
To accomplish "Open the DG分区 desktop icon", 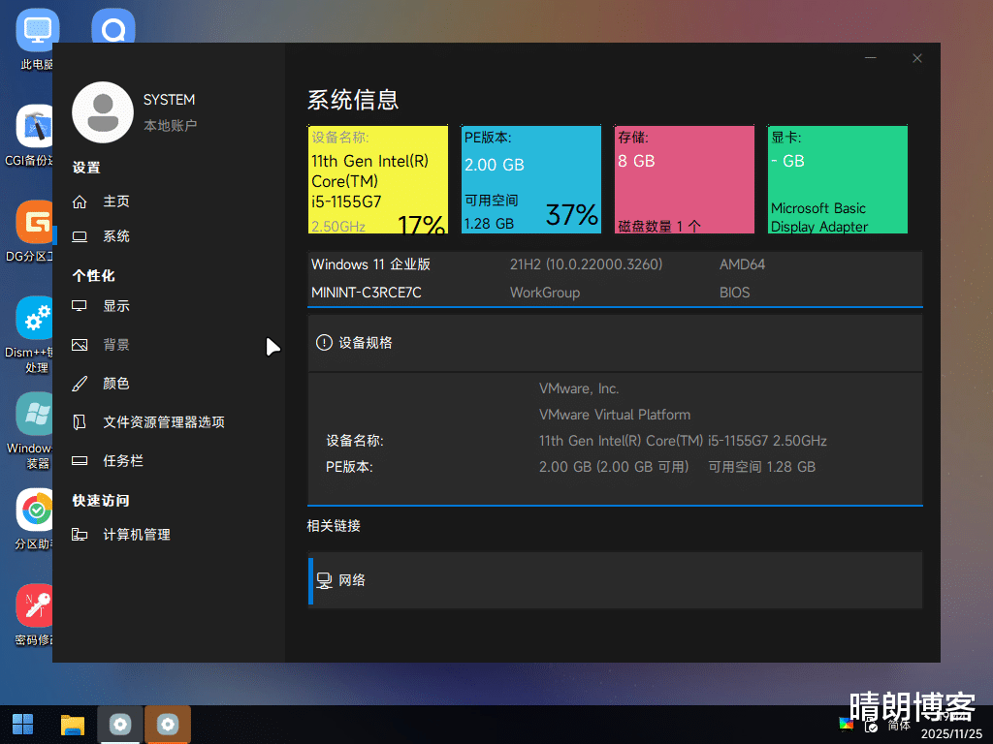I will [30, 232].
